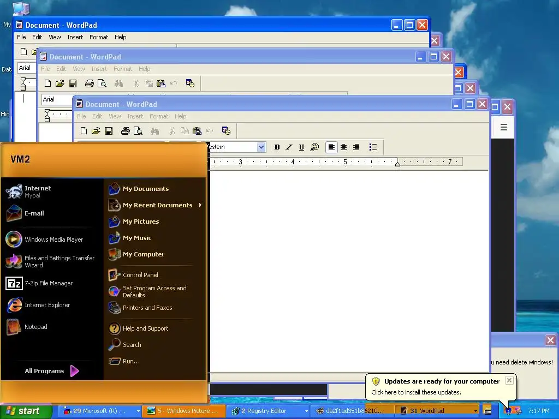
Task: Open My Documents from Start menu
Action: 156,189
